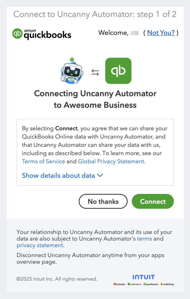Click the Uncanny Automator robot mascot icon
This screenshot has height=299, width=190.
pyautogui.click(x=72, y=71)
